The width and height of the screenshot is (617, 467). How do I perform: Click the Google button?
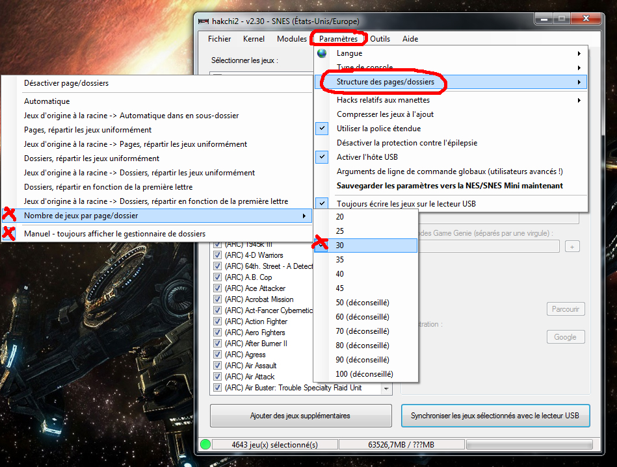(x=566, y=337)
